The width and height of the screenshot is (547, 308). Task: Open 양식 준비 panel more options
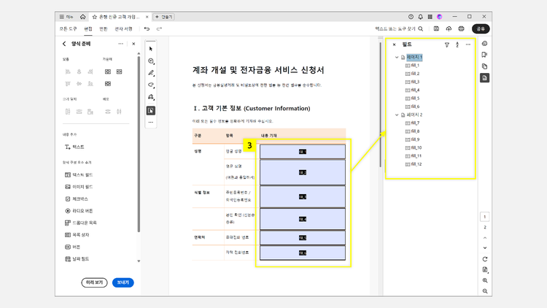coord(120,44)
